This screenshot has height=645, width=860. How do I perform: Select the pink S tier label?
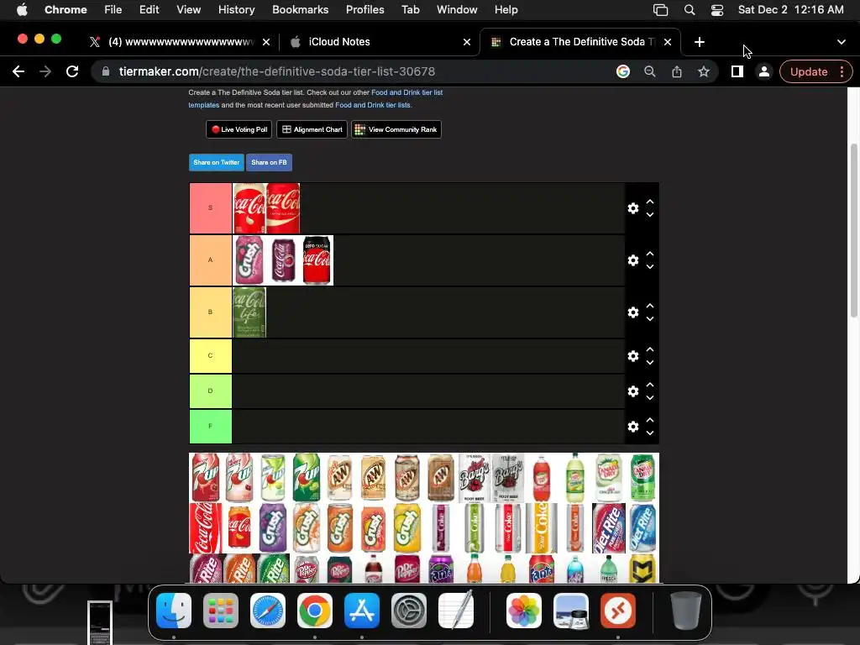pyautogui.click(x=211, y=208)
